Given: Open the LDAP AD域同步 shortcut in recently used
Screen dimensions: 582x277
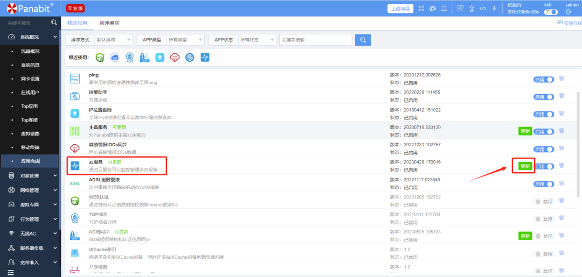Looking at the screenshot, I should [x=144, y=58].
